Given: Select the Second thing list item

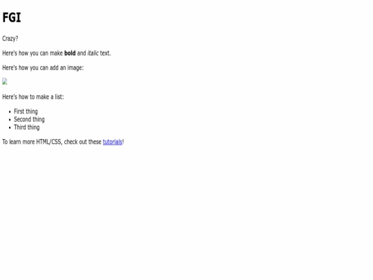Looking at the screenshot, I should [x=29, y=120].
